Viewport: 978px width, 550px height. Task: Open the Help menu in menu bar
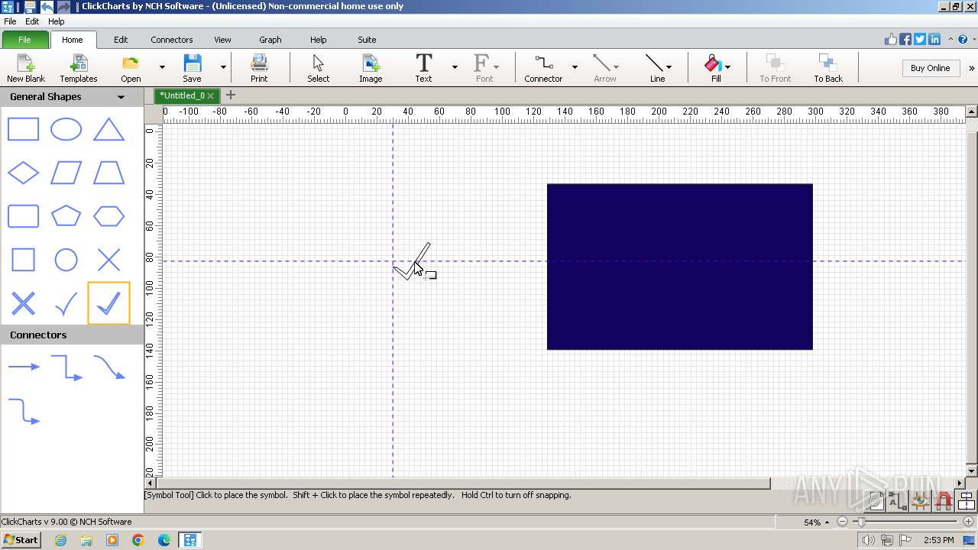tap(56, 21)
